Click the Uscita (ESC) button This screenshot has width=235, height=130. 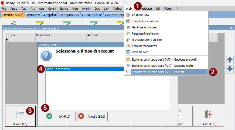[208, 117]
